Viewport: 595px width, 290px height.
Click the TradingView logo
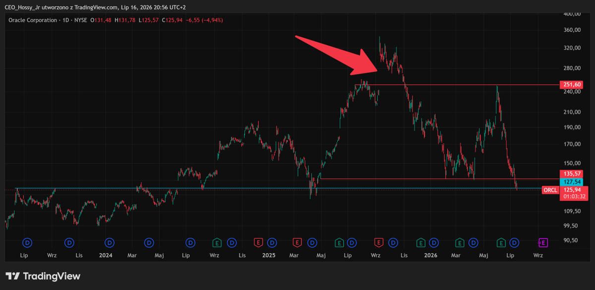(x=43, y=276)
